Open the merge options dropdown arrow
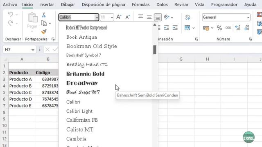Viewport: 262px width, 147px height. [194, 28]
